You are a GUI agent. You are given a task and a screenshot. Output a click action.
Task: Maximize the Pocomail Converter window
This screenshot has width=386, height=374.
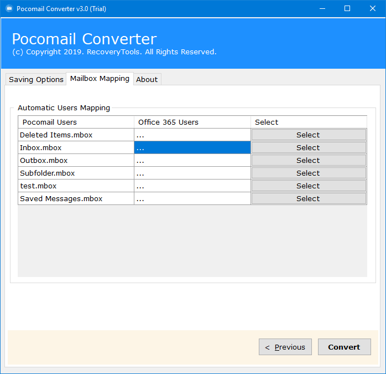tap(347, 9)
